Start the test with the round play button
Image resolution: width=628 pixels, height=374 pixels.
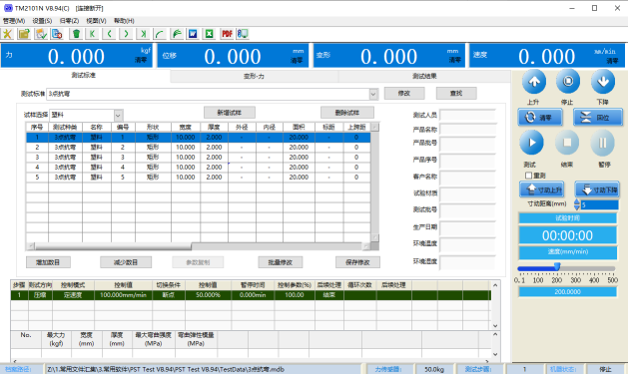(531, 143)
